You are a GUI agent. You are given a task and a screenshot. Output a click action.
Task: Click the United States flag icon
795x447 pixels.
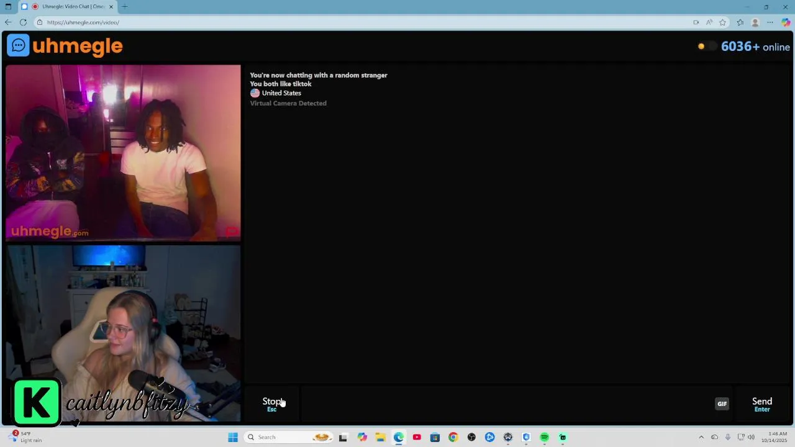(255, 93)
